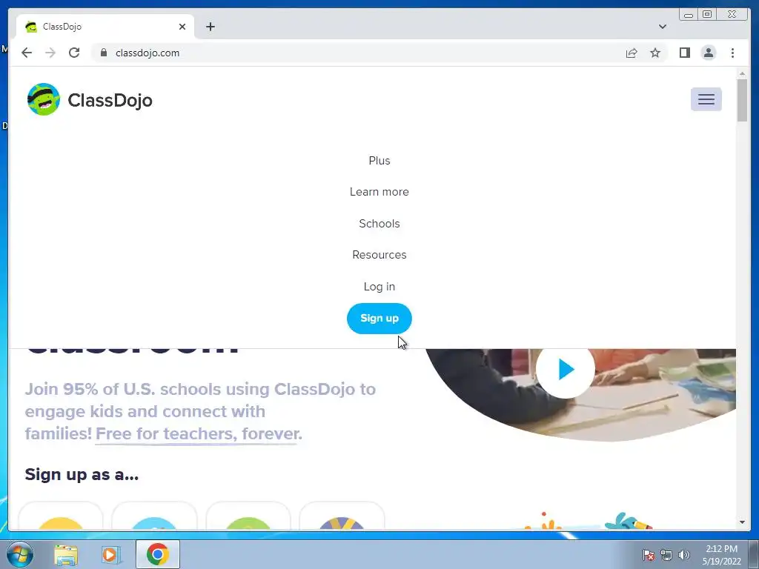Reload the ClassDojo page
This screenshot has width=759, height=569.
74,53
